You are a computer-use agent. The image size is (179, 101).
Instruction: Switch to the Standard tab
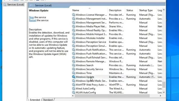[48, 100]
